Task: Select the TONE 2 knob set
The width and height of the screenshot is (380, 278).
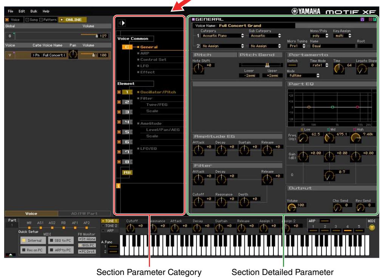Action: 110,226
